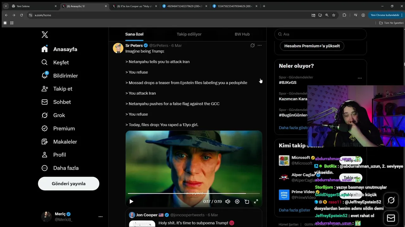Switch to BW Hub tab
Viewport: 405px width, 227px height.
point(242,34)
